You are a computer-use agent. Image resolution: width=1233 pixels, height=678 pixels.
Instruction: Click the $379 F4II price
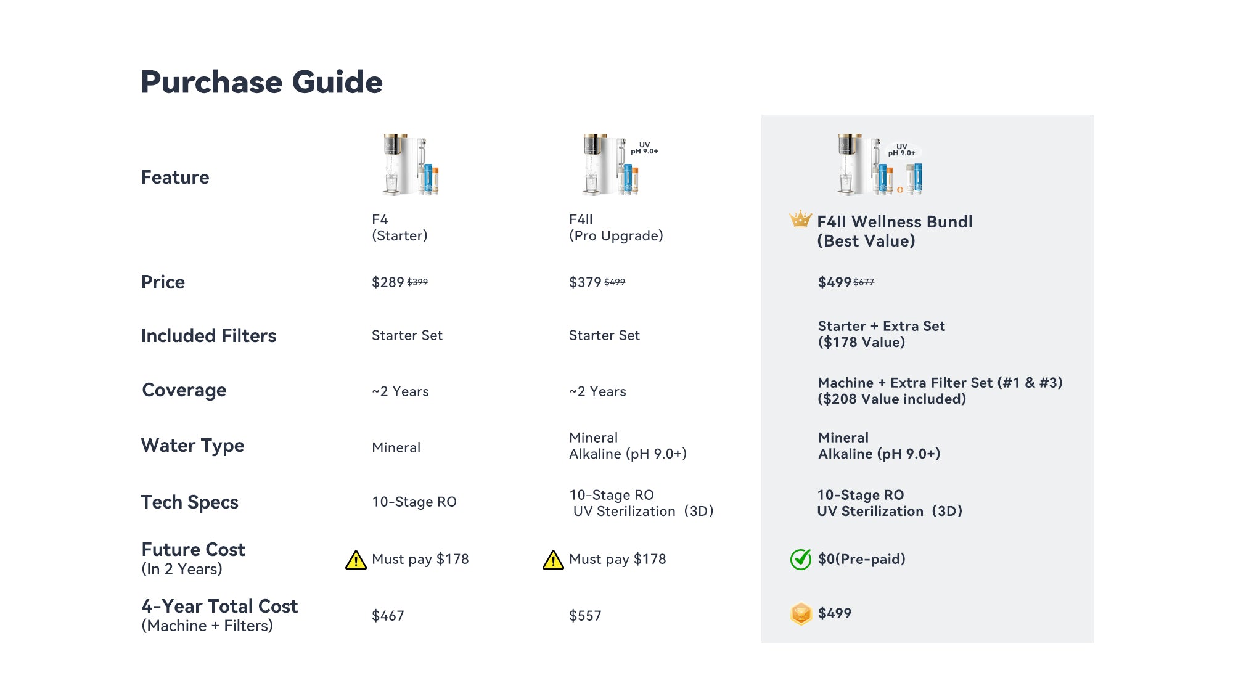pos(585,282)
